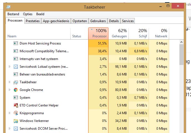Click the Taakbeheer title bar icon
The width and height of the screenshot is (191, 133).
(x=9, y=7)
